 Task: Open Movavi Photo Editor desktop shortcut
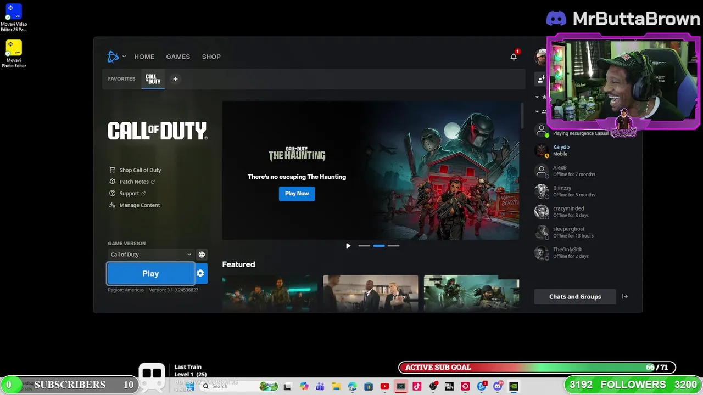(x=14, y=54)
